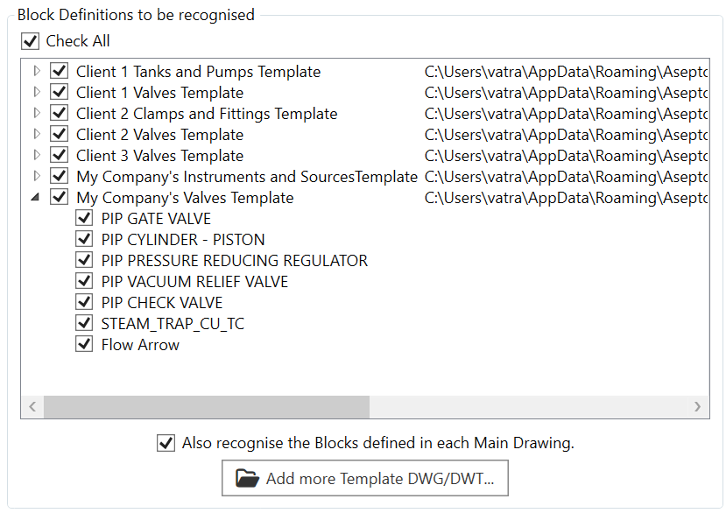Expand the Client 2 Valves Template node
Image resolution: width=726 pixels, height=513 pixels.
coord(36,135)
